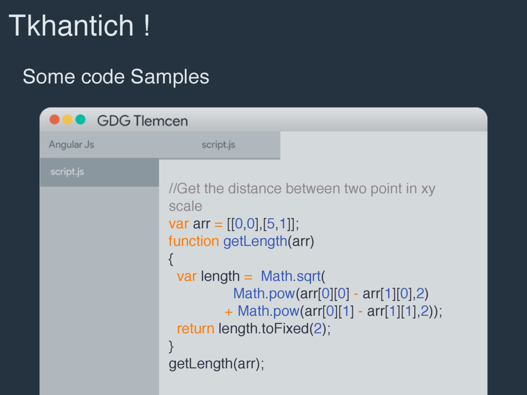Click the Some code Samples heading

tap(116, 77)
